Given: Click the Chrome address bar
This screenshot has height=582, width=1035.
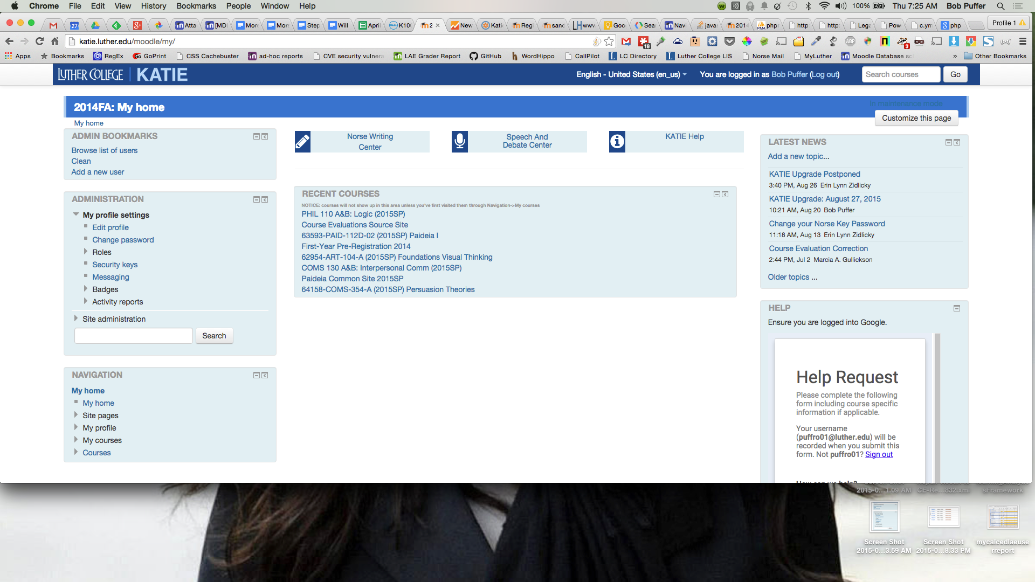Looking at the screenshot, I should [x=334, y=41].
